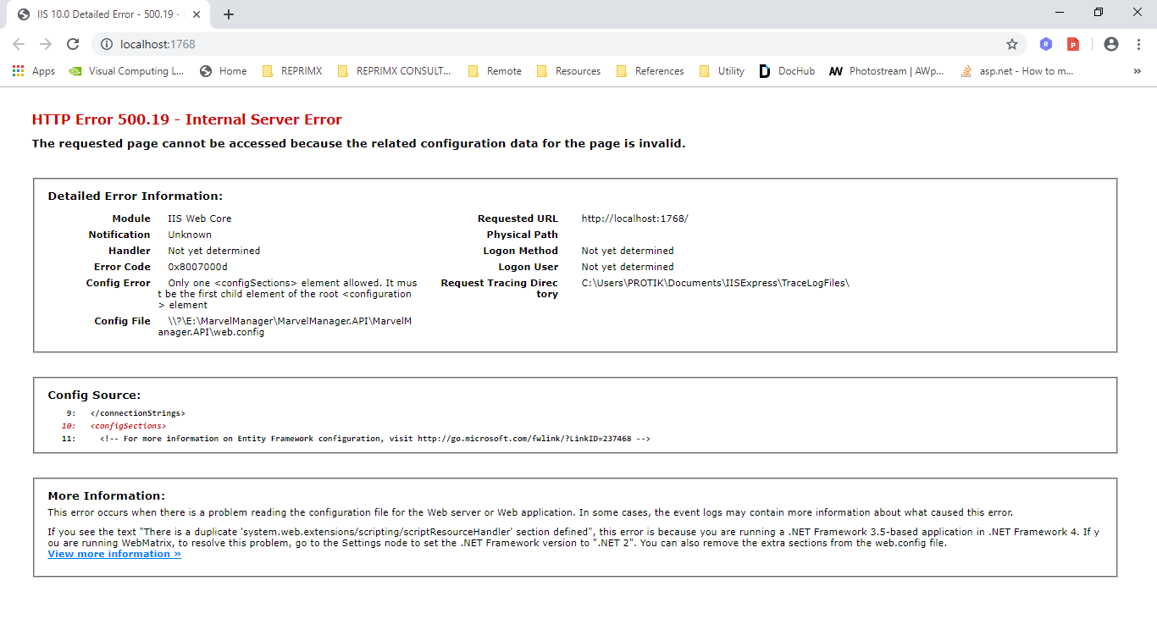Open Apps bookmark shortcut

(x=34, y=71)
